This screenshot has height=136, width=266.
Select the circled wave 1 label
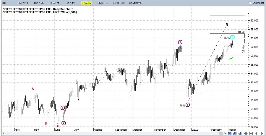(x=63, y=108)
